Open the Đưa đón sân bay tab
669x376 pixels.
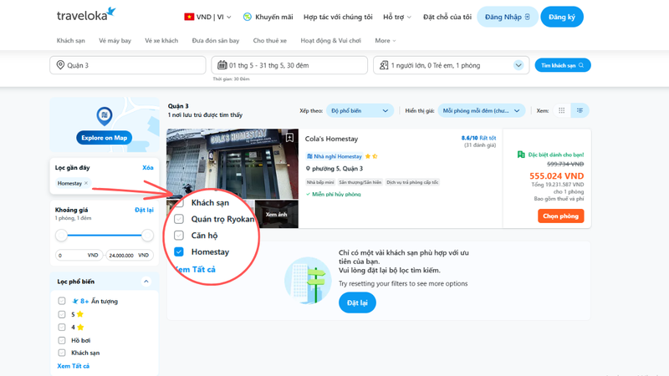[216, 40]
